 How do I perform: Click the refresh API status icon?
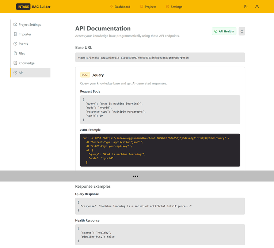click(241, 31)
